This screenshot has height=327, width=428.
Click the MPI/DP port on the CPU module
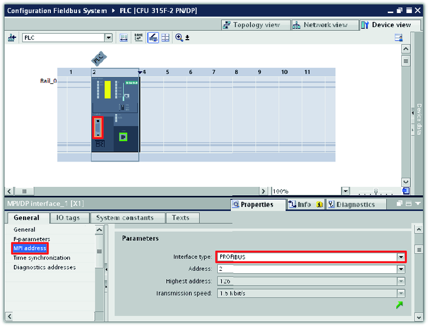click(98, 127)
